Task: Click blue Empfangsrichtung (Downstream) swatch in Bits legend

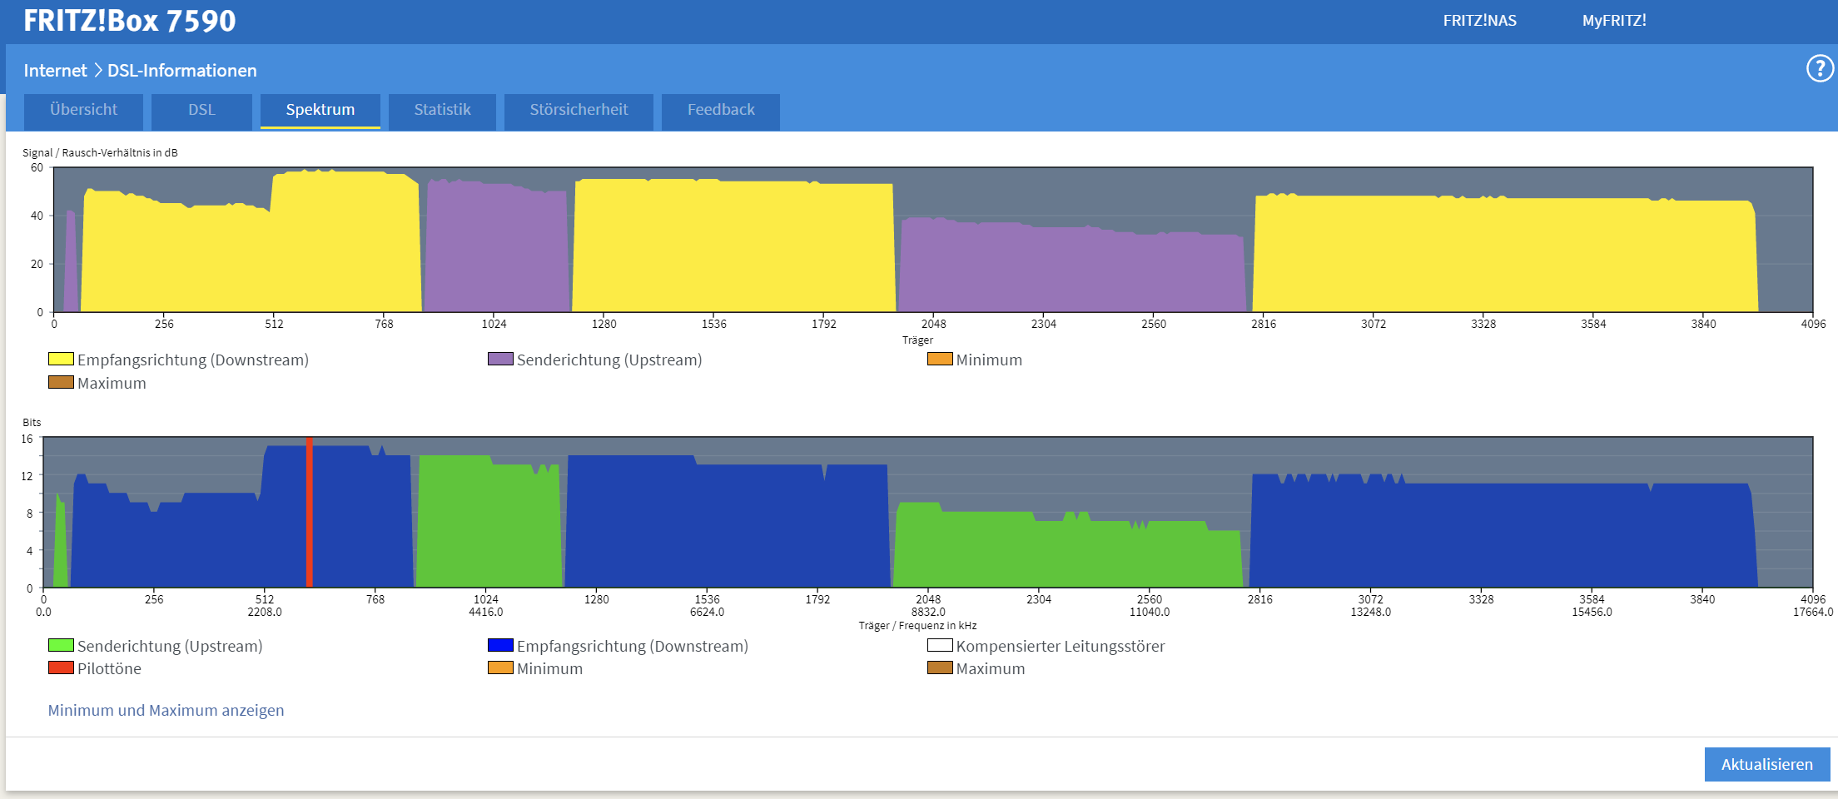Action: [x=500, y=645]
